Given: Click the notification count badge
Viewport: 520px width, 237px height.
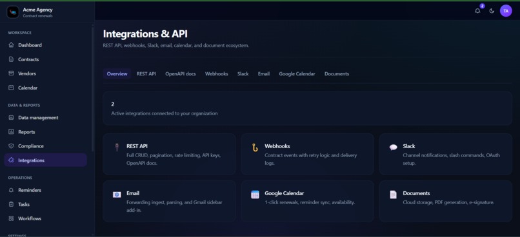Looking at the screenshot, I should [x=482, y=6].
